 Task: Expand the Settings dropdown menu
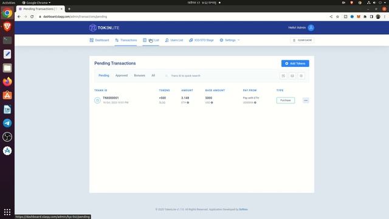click(230, 40)
